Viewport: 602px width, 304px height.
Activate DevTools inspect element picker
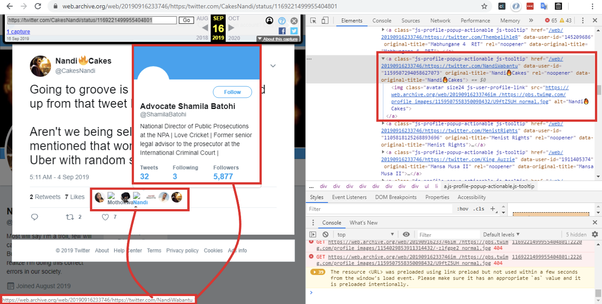click(313, 21)
